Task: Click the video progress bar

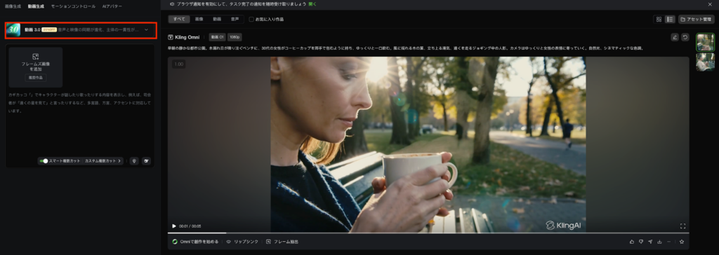Action: [428, 233]
